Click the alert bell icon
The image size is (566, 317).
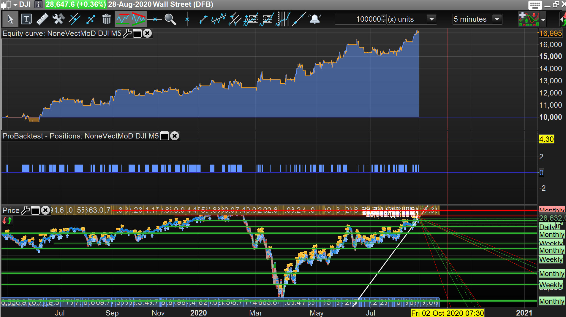coord(315,19)
